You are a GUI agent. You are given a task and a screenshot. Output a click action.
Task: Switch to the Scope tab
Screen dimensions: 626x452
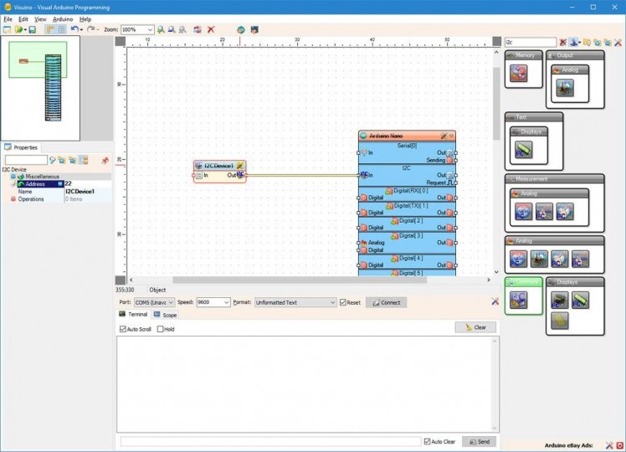click(166, 316)
